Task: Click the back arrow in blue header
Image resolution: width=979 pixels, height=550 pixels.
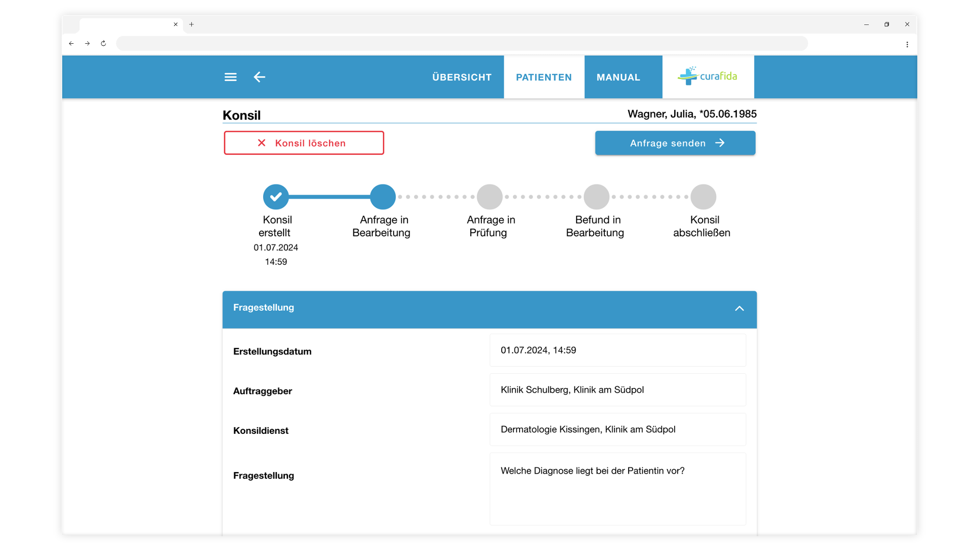Action: click(260, 77)
